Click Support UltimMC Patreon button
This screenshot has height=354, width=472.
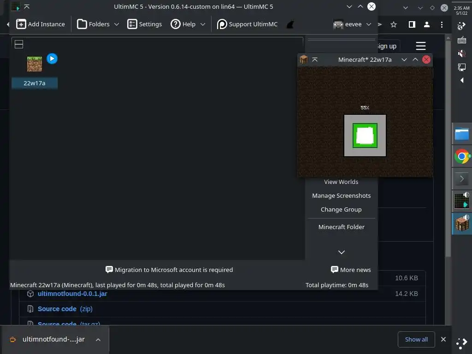click(x=247, y=24)
